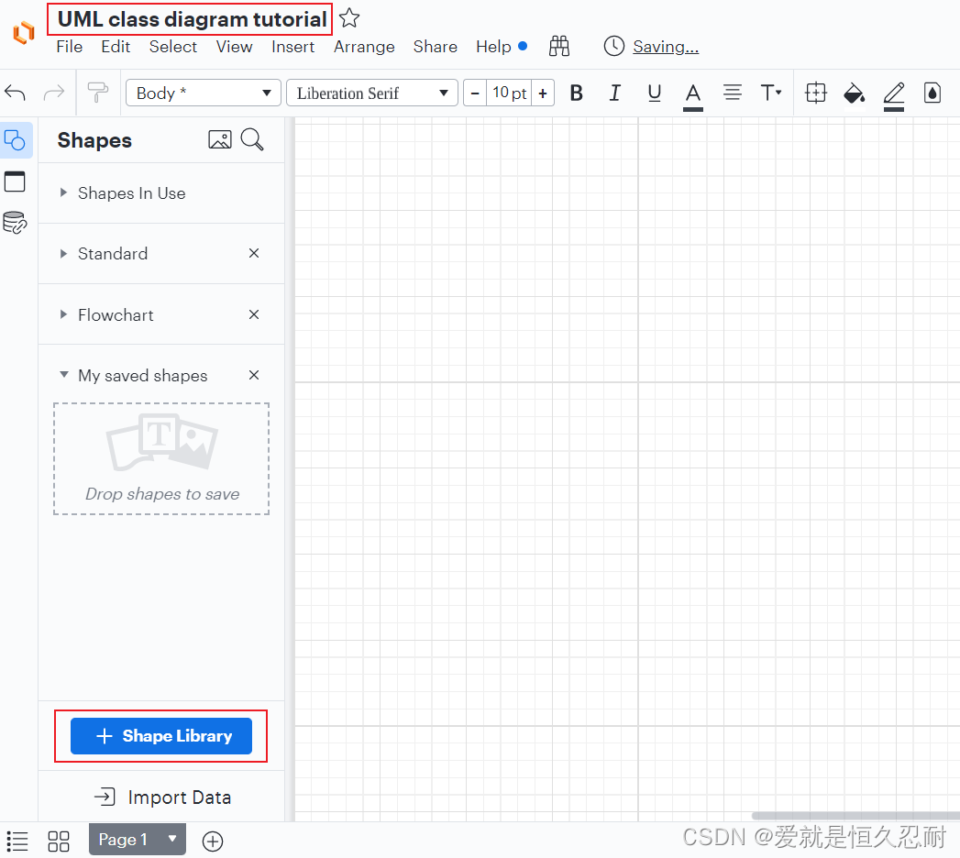Click the 10 pt font size field
The image size is (960, 858).
(509, 93)
